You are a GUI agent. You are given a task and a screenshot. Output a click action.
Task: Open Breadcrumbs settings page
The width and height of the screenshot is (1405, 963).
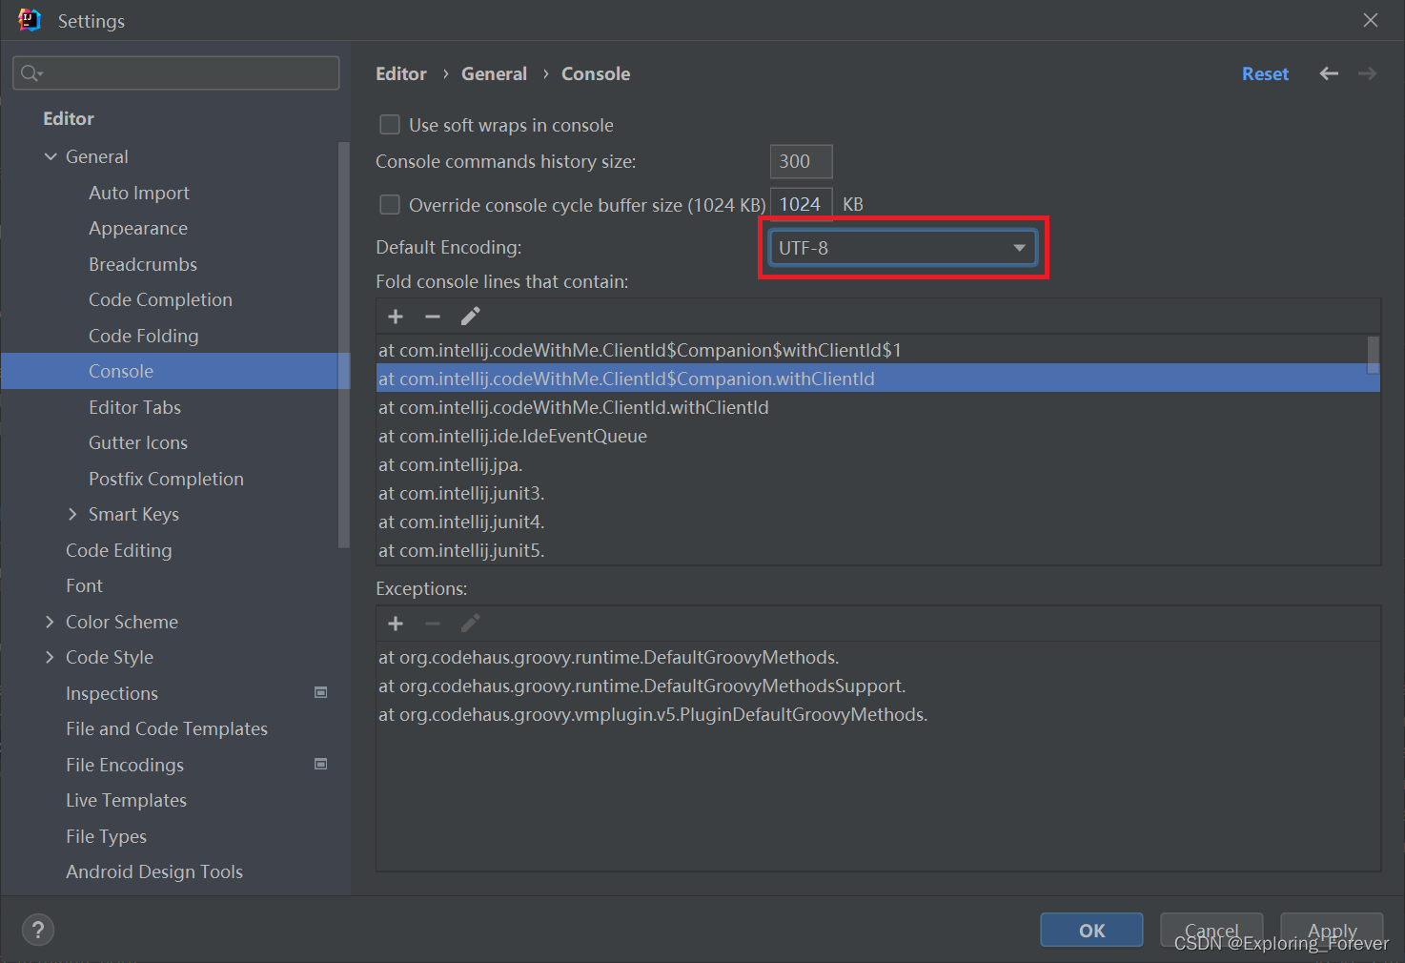click(x=143, y=264)
